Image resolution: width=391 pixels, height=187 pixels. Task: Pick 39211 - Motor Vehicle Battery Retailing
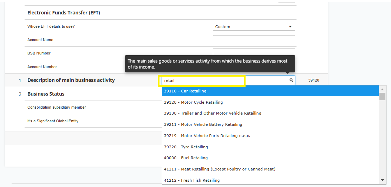point(203,124)
